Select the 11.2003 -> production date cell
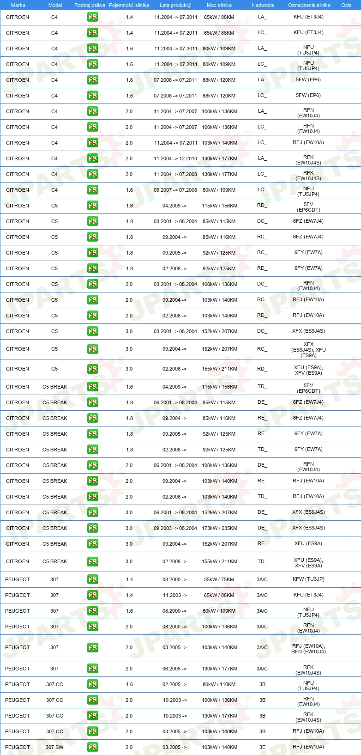361x755 pixels. pos(175,595)
